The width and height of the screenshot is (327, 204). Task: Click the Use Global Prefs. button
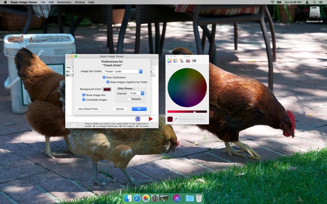[88, 109]
